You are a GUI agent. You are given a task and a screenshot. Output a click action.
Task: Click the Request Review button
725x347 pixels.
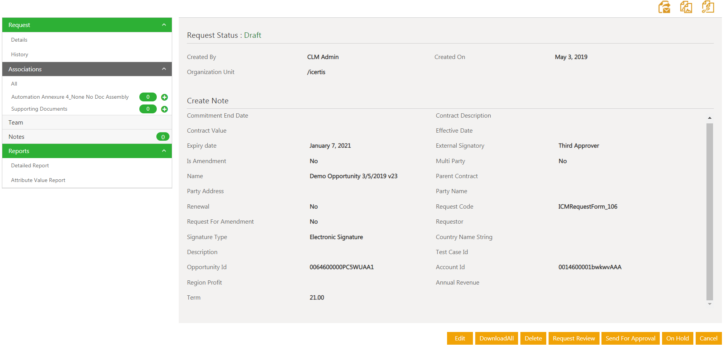point(574,339)
